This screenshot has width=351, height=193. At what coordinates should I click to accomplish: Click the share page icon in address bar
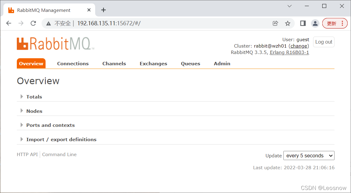point(275,23)
